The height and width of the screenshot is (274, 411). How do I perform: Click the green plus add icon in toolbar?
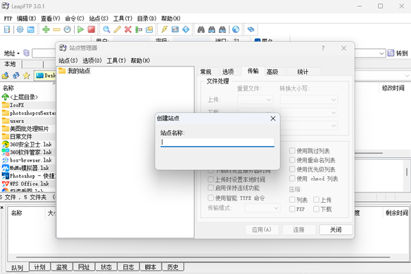[x=46, y=29]
